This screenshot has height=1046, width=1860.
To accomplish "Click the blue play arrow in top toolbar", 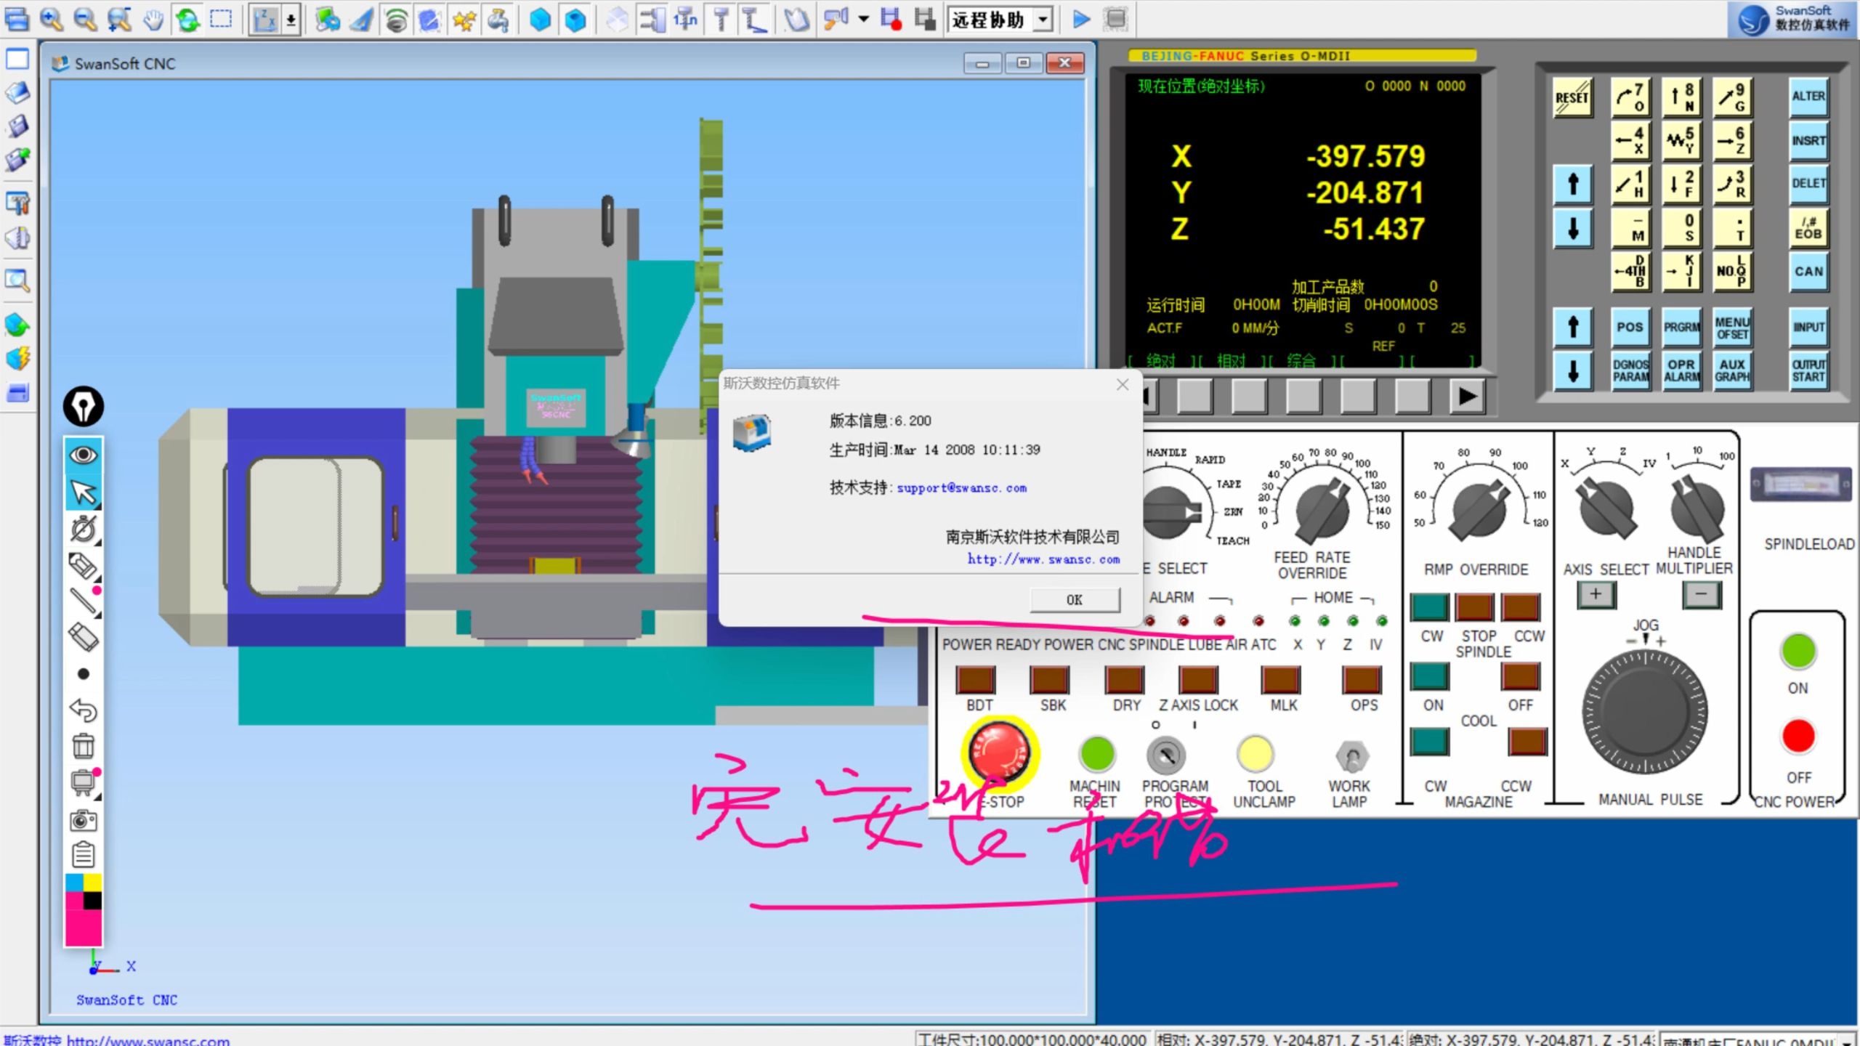I will click(x=1081, y=19).
